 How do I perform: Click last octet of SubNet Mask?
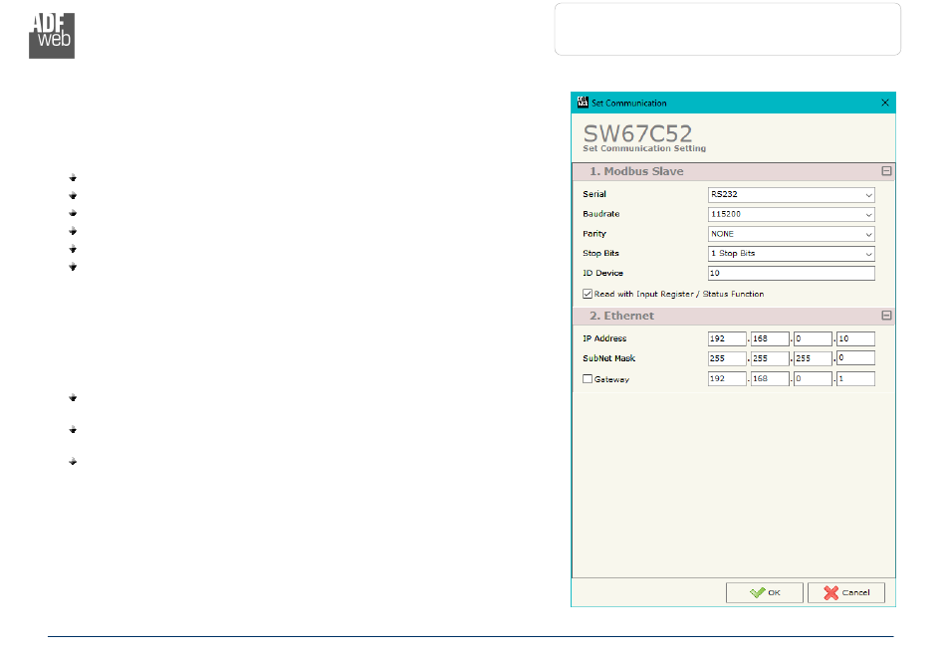(854, 358)
